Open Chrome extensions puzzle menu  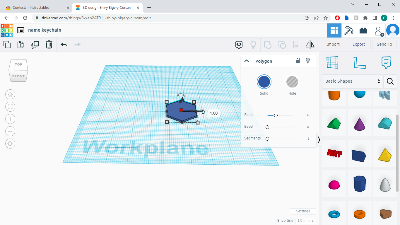(x=365, y=18)
